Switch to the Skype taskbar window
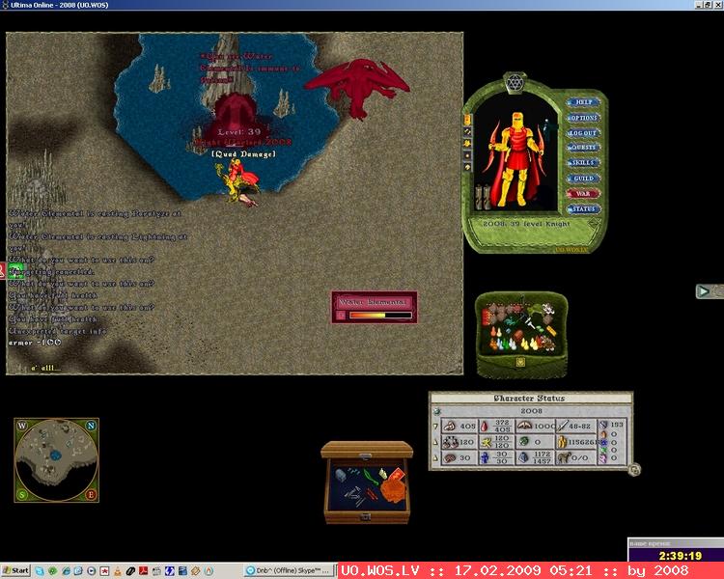724x579 pixels. pos(290,570)
